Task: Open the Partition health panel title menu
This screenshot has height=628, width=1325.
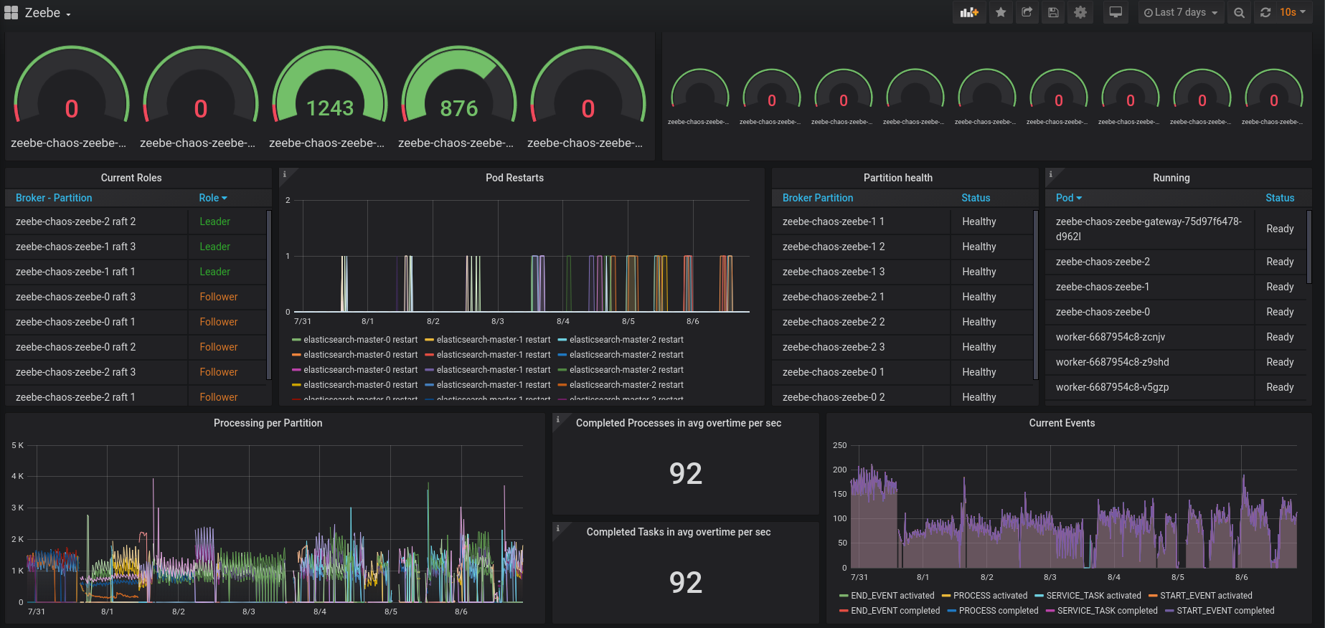Action: click(898, 178)
